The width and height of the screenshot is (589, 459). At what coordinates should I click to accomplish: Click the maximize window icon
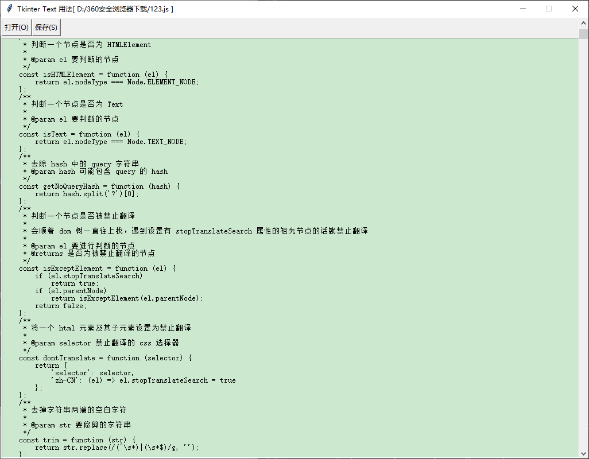click(548, 9)
